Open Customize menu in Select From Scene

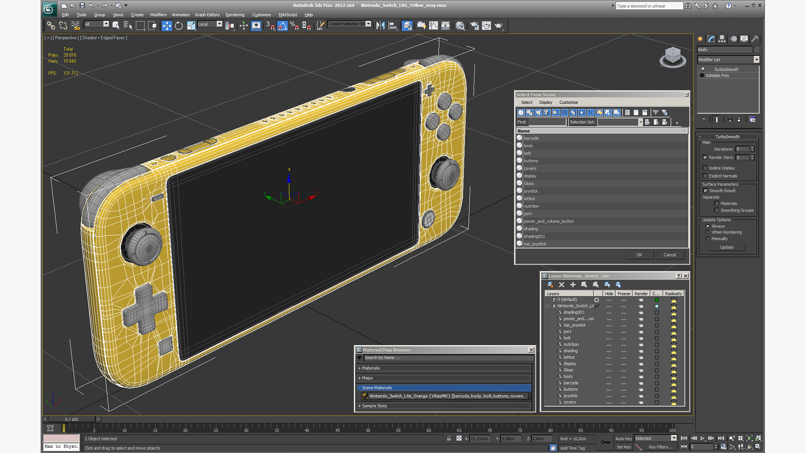click(x=568, y=102)
